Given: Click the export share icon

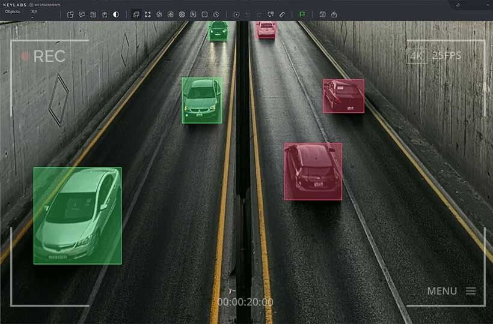Looking at the screenshot, I should [x=334, y=14].
